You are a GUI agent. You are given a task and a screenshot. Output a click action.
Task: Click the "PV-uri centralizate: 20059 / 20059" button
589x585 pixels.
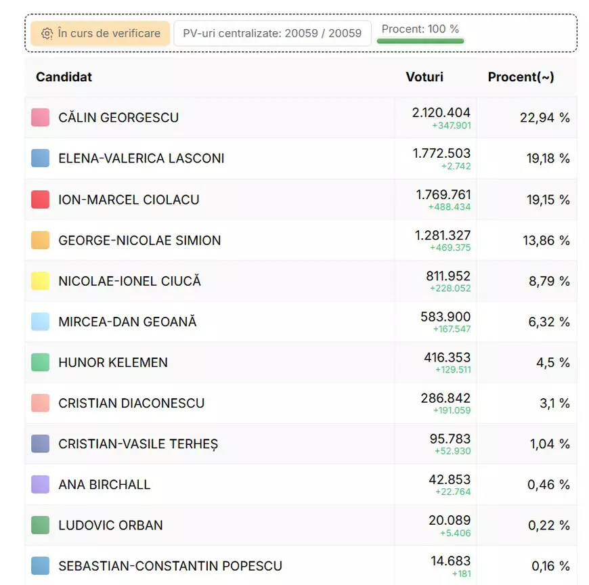point(272,32)
